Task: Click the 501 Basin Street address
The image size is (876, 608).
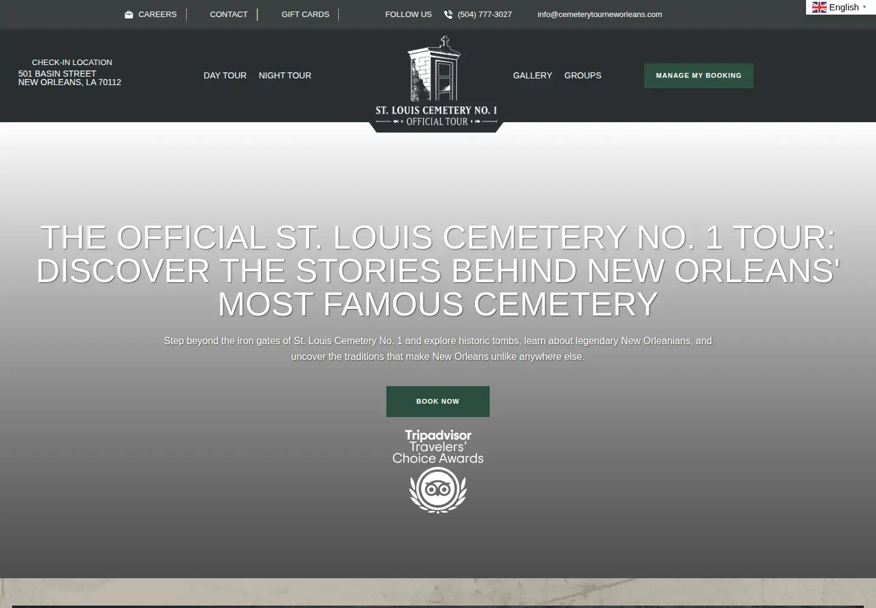Action: point(69,78)
